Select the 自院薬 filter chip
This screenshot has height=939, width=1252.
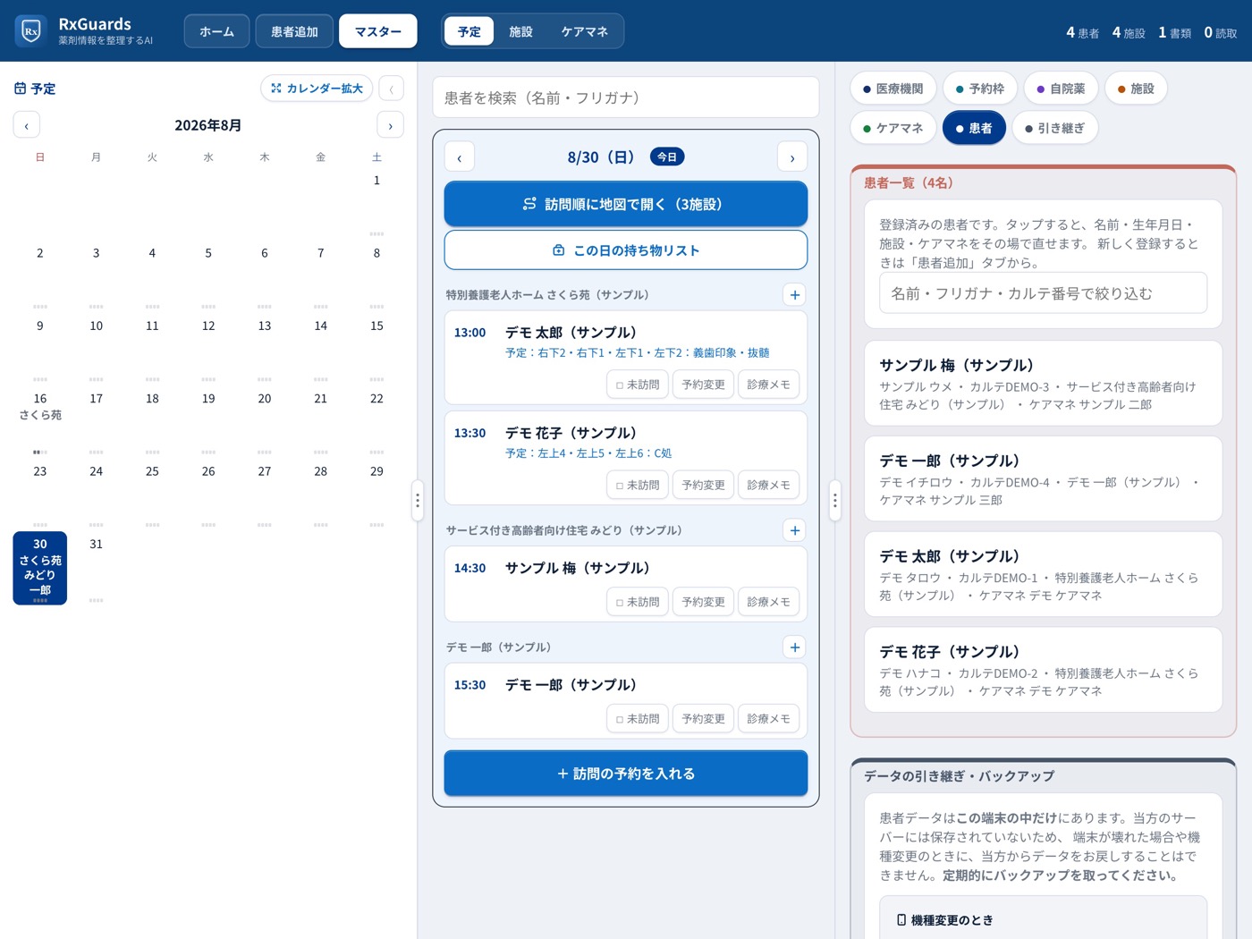point(1061,89)
